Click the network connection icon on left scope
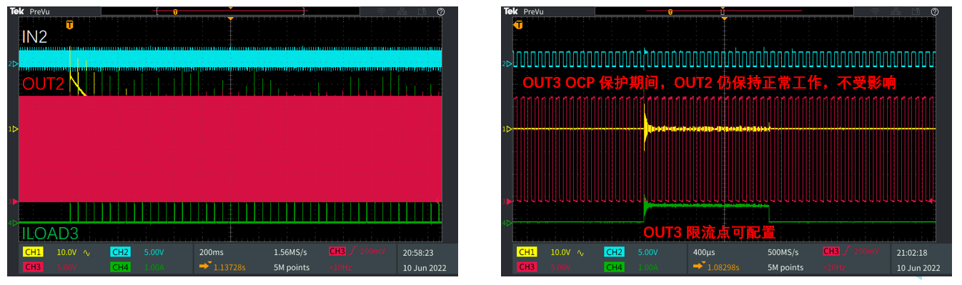 pyautogui.click(x=402, y=11)
